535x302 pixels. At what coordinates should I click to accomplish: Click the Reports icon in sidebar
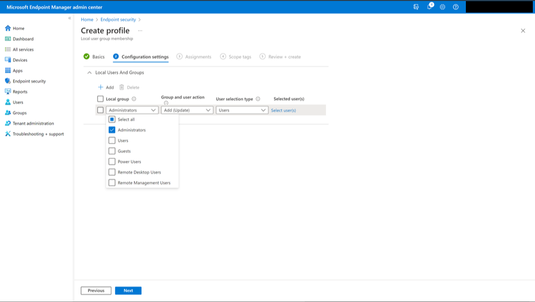pyautogui.click(x=8, y=92)
